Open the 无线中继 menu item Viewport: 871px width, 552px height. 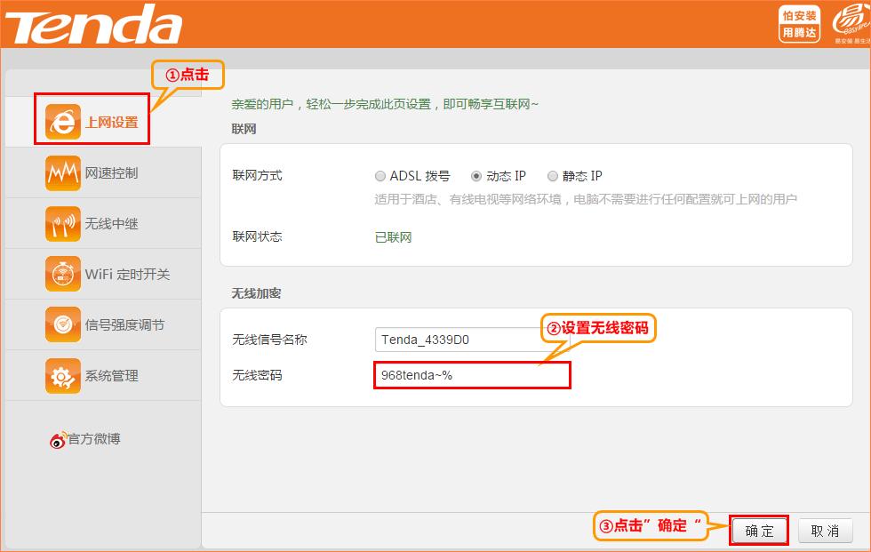click(x=103, y=223)
